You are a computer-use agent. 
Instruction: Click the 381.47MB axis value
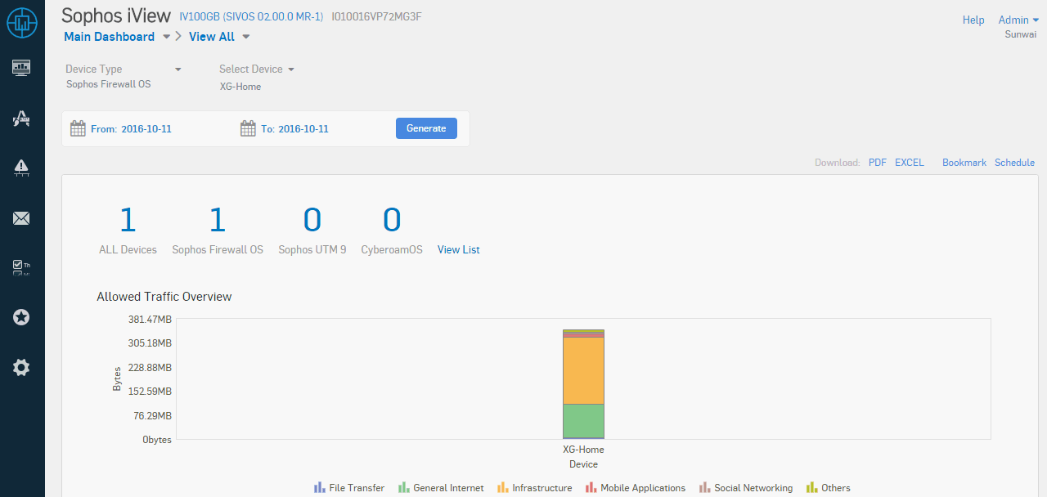150,319
